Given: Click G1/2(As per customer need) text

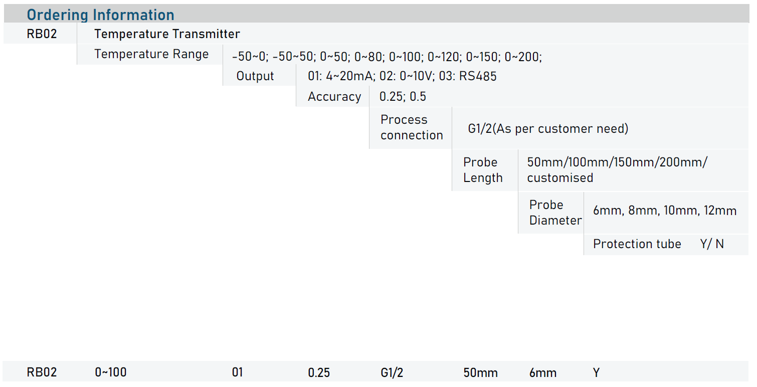Looking at the screenshot, I should pos(548,128).
